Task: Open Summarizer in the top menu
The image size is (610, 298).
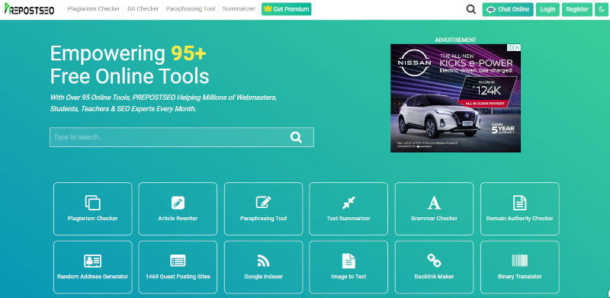Action: pyautogui.click(x=239, y=9)
